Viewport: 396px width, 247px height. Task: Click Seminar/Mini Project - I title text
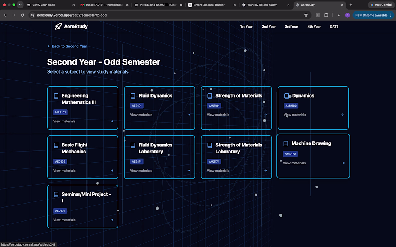point(86,198)
